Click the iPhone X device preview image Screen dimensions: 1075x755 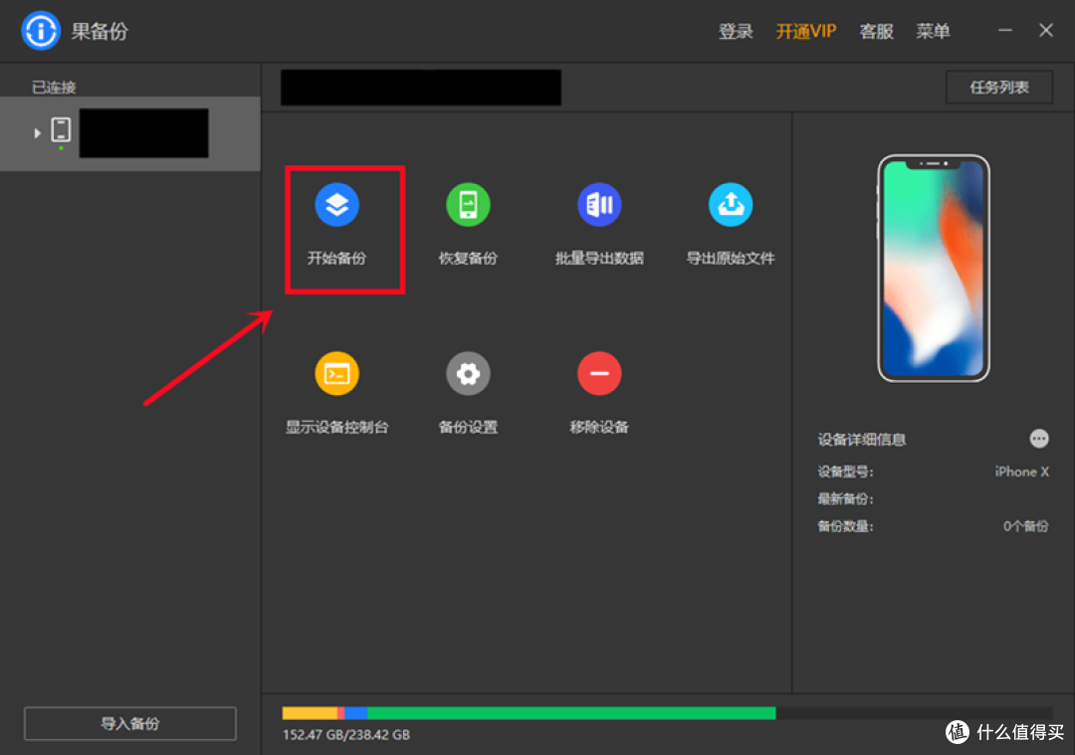coord(933,268)
